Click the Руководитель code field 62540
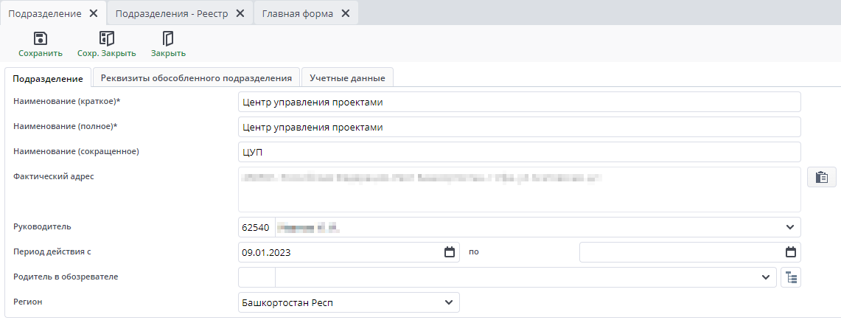This screenshot has height=323, width=841. [257, 227]
